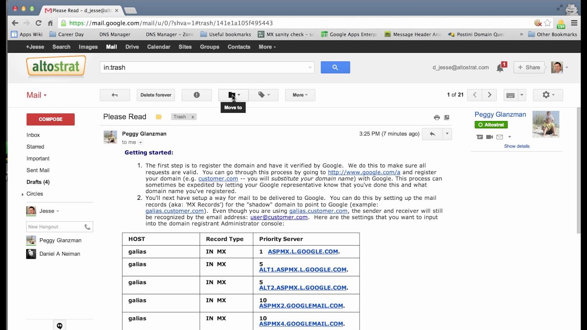Open the notifications bell icon
The width and height of the screenshot is (587, 330).
500,68
